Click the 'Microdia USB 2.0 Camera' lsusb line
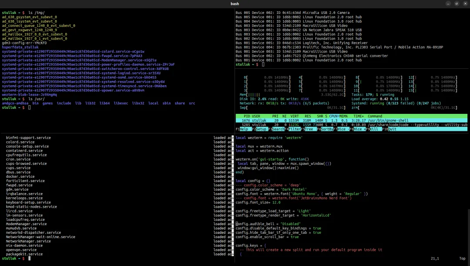 pyautogui.click(x=292, y=13)
